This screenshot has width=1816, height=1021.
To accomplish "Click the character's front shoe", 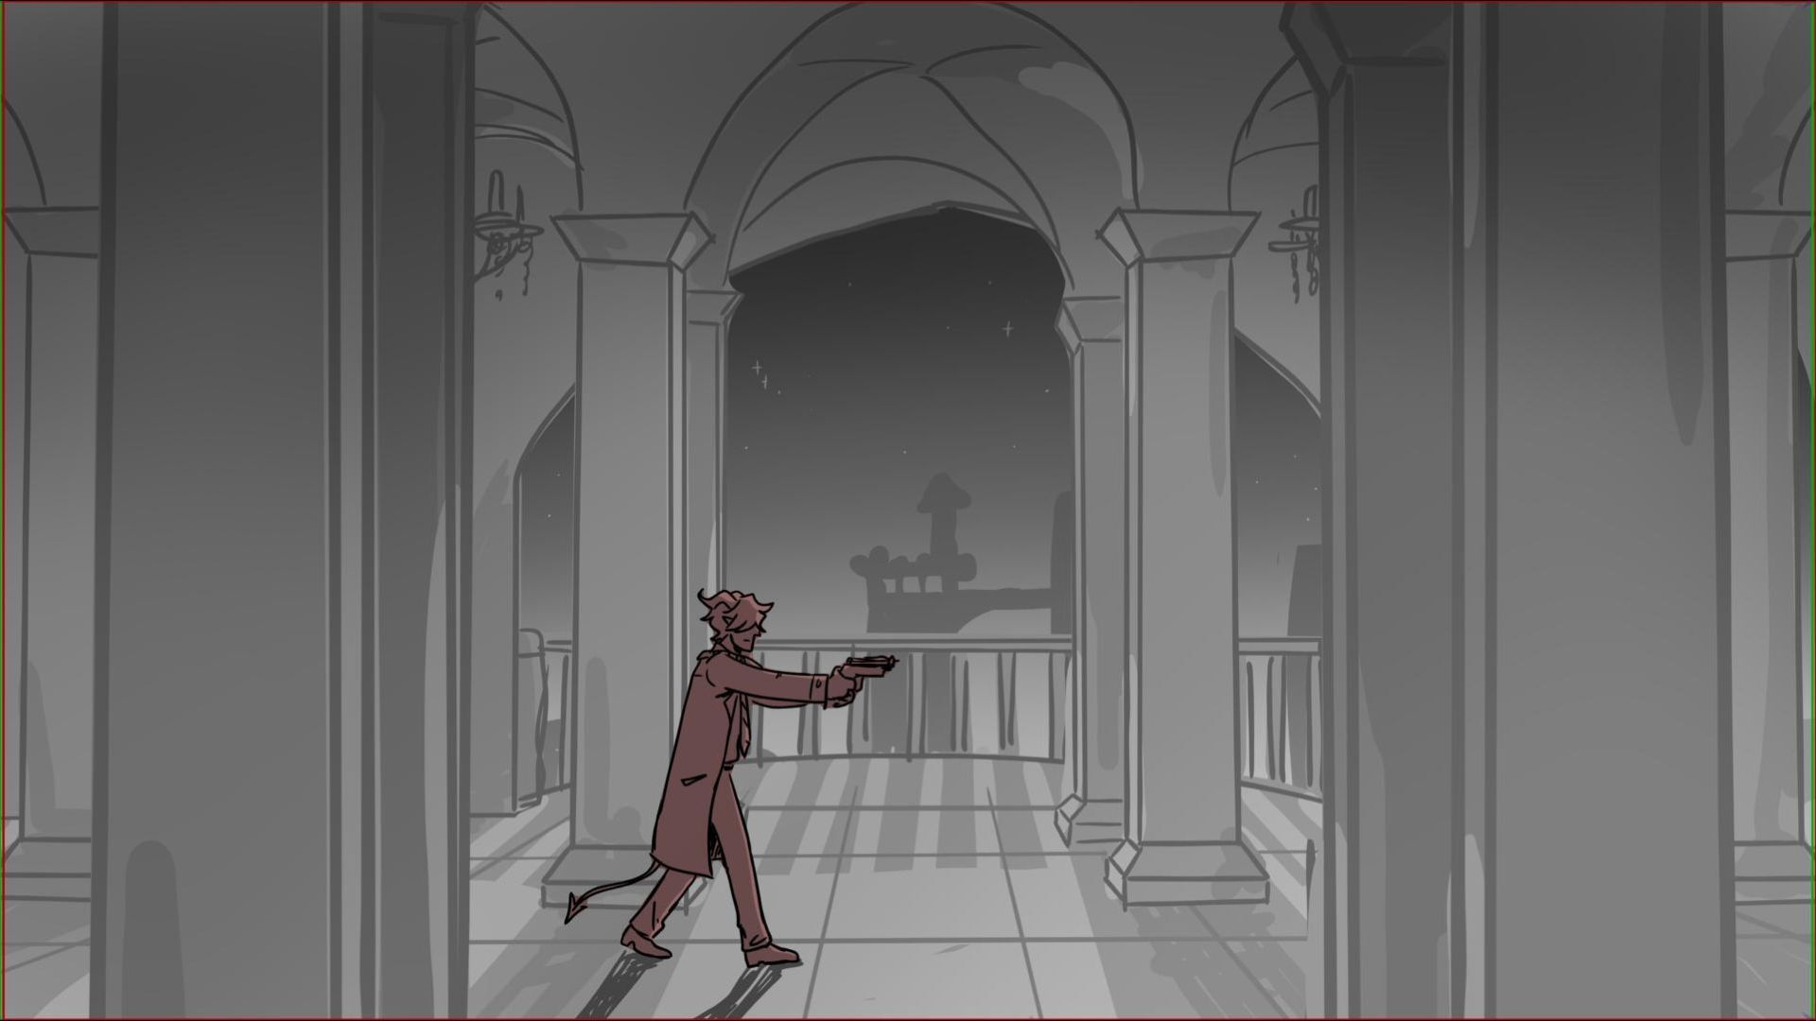I will 771,954.
